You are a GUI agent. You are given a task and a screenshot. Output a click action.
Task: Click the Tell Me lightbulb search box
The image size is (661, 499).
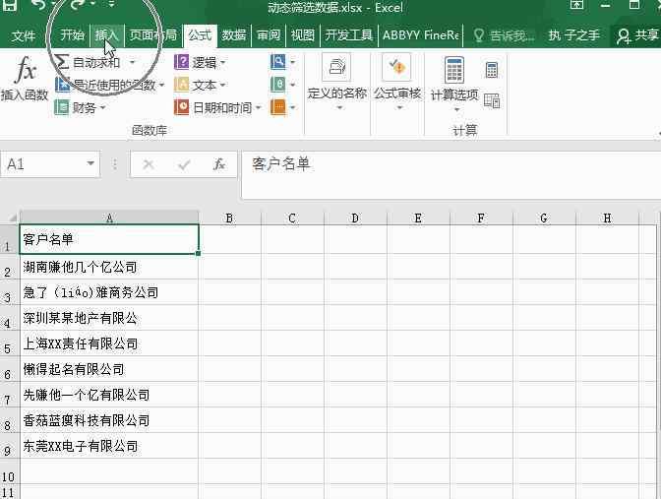pyautogui.click(x=504, y=35)
